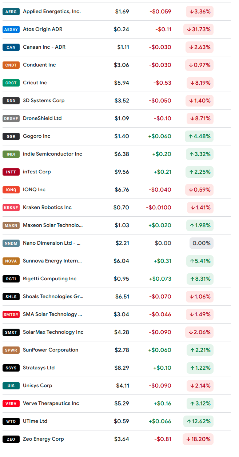Click the red VERV ticker badge
The height and width of the screenshot is (457, 239).
(11, 404)
